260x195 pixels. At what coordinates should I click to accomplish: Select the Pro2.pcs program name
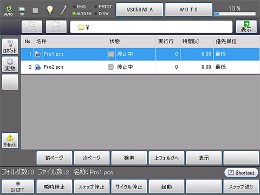pos(54,67)
